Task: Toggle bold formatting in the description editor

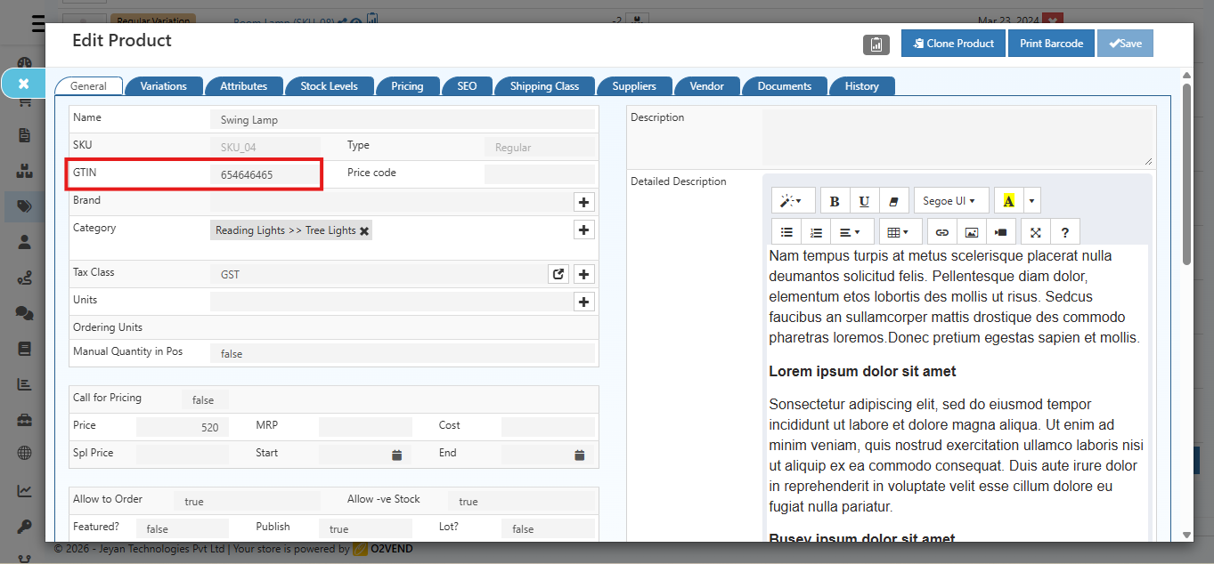Action: click(835, 201)
